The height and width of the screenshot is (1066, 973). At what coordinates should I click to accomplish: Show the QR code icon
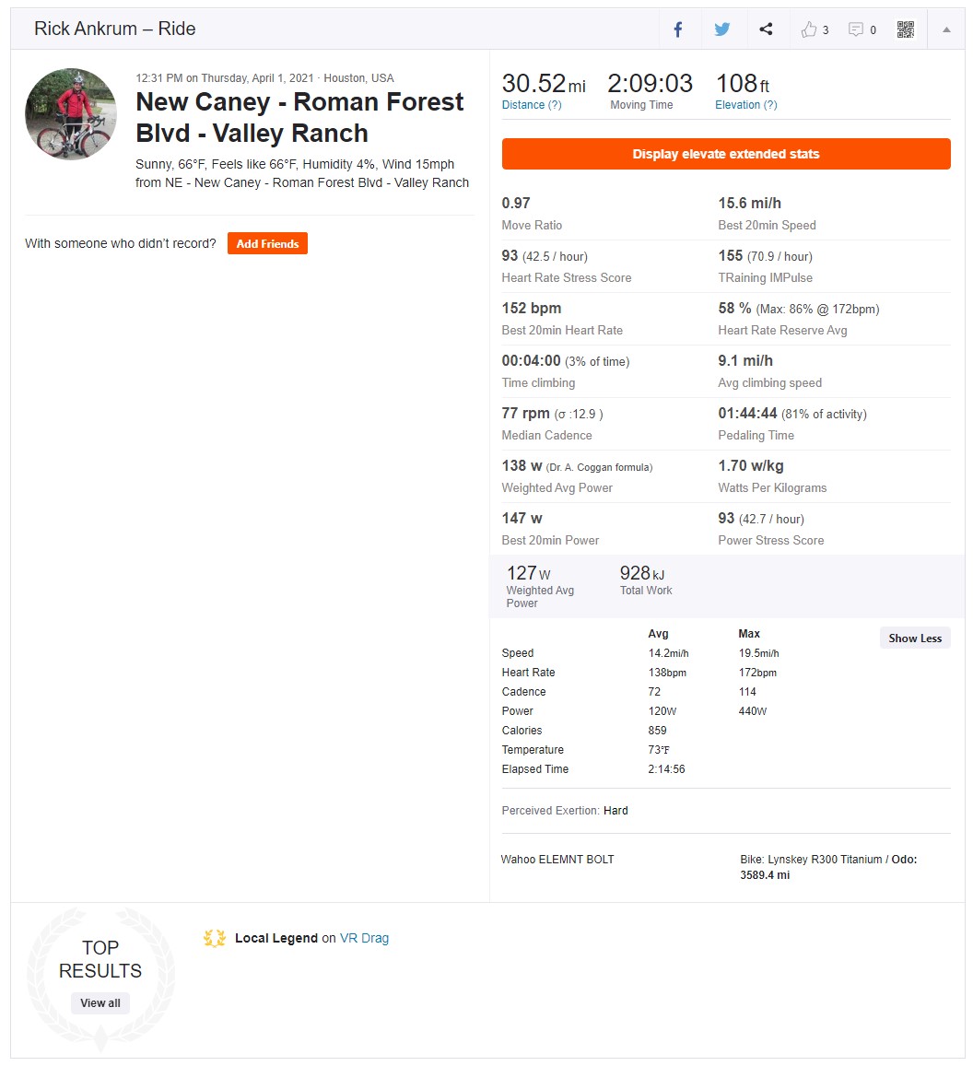click(x=905, y=29)
